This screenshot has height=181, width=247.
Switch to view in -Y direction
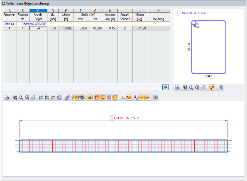click(x=47, y=98)
